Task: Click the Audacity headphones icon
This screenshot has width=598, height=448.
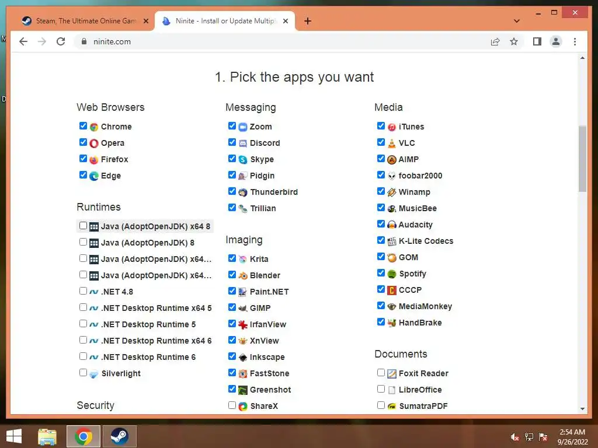Action: point(392,225)
